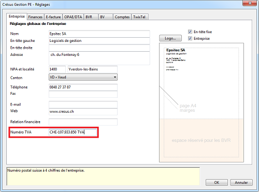Click the Numéro TVA input field
Image resolution: width=259 pixels, height=192 pixels.
point(73,132)
